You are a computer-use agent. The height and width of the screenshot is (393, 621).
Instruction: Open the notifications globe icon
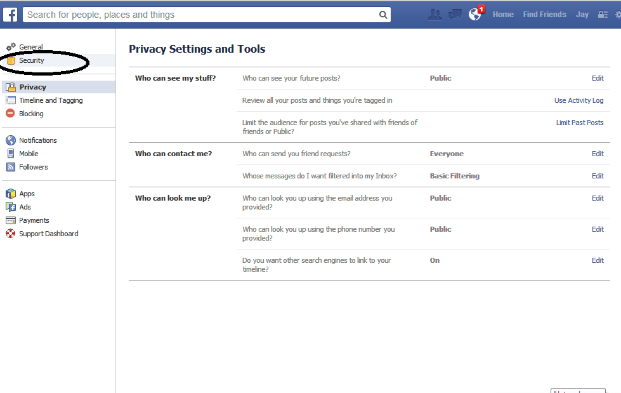point(474,13)
